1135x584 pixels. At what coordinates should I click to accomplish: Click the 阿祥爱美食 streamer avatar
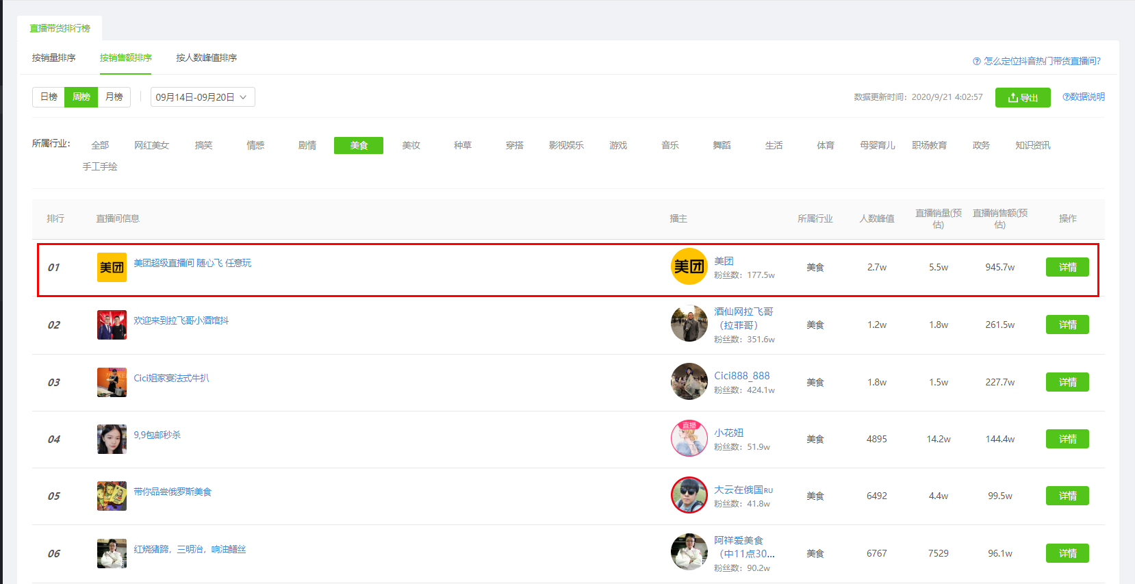pyautogui.click(x=689, y=552)
